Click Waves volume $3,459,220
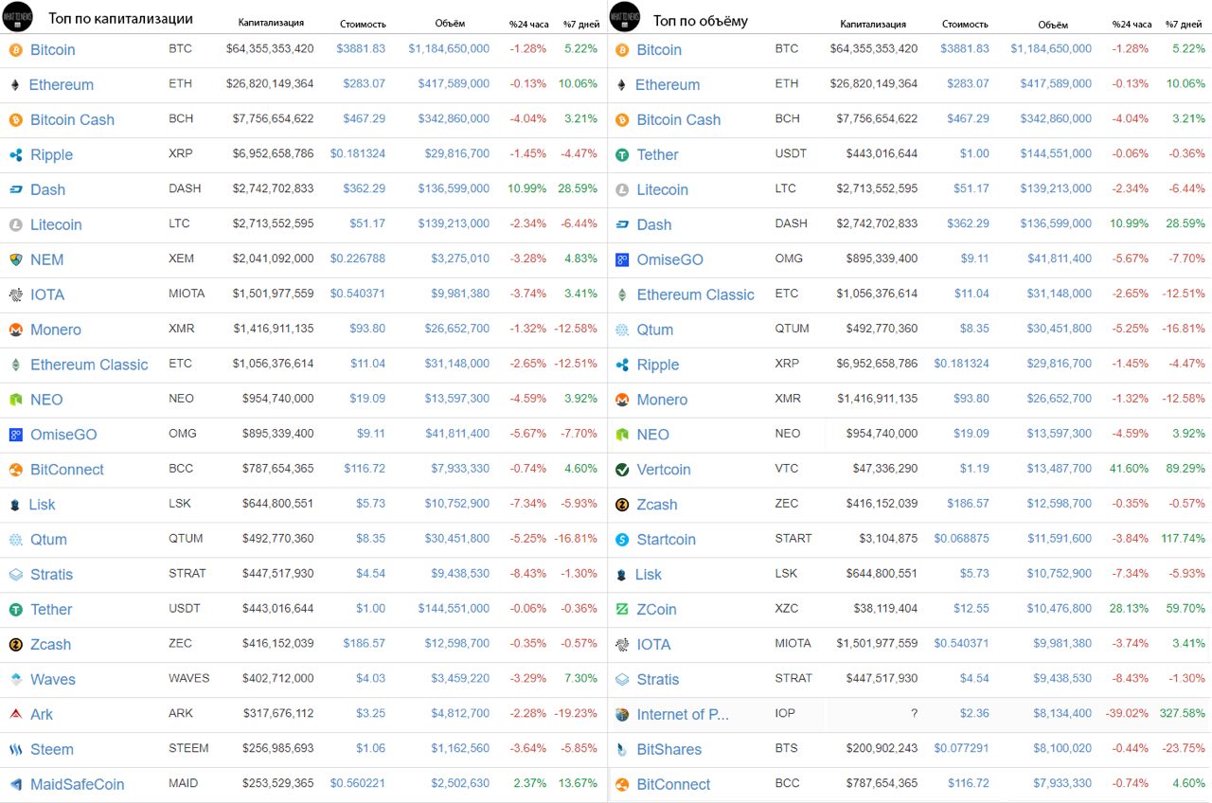The width and height of the screenshot is (1212, 803). [x=460, y=678]
